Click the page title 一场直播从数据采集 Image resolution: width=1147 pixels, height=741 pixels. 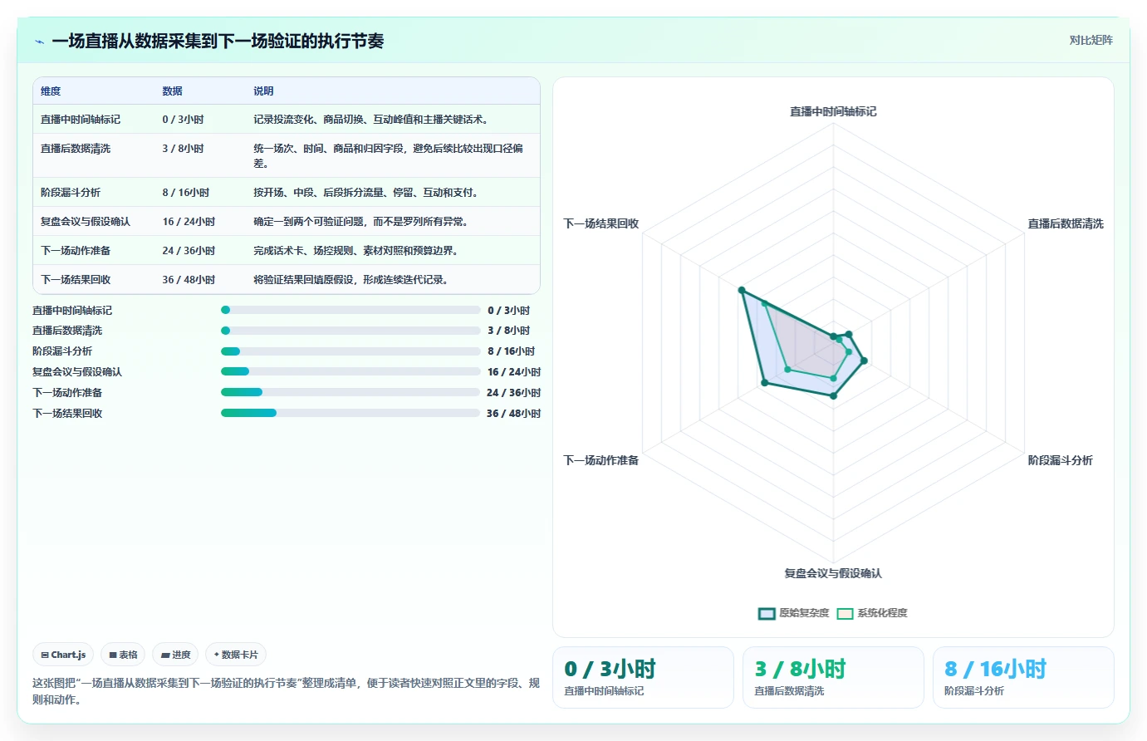pos(218,42)
